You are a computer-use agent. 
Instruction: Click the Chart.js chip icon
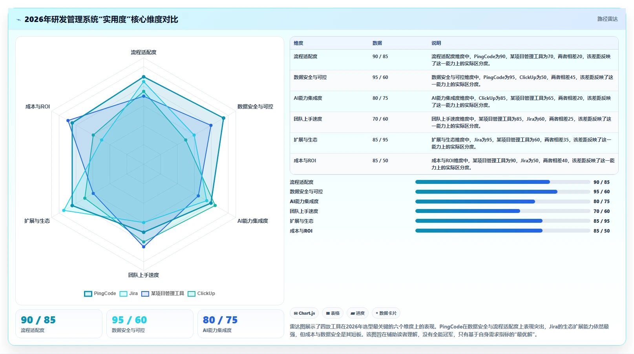click(296, 313)
